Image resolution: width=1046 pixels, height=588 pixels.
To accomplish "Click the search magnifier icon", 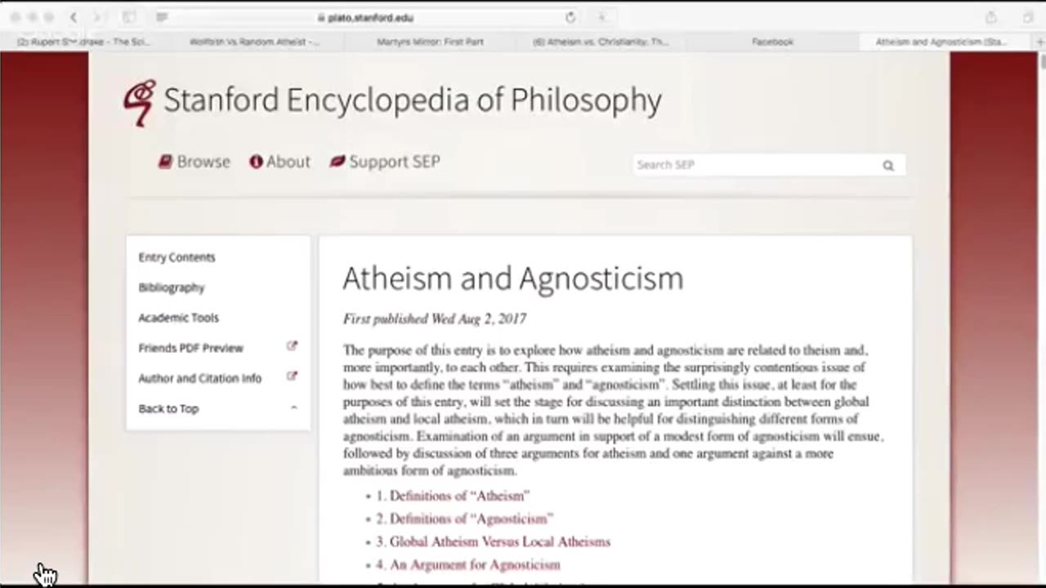I will tap(888, 165).
